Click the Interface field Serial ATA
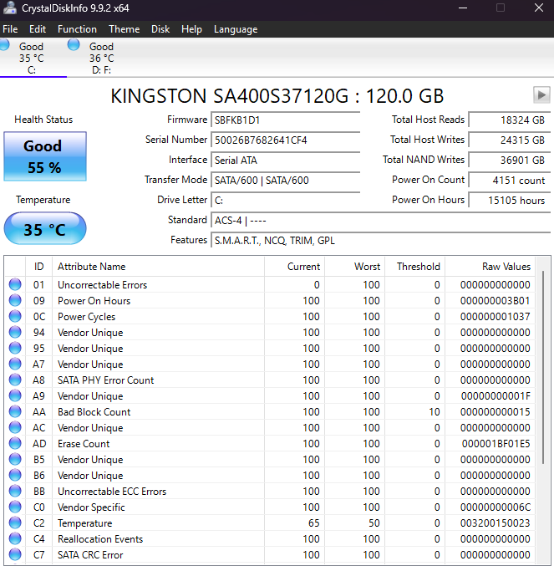Image resolution: width=554 pixels, height=571 pixels. pyautogui.click(x=286, y=161)
